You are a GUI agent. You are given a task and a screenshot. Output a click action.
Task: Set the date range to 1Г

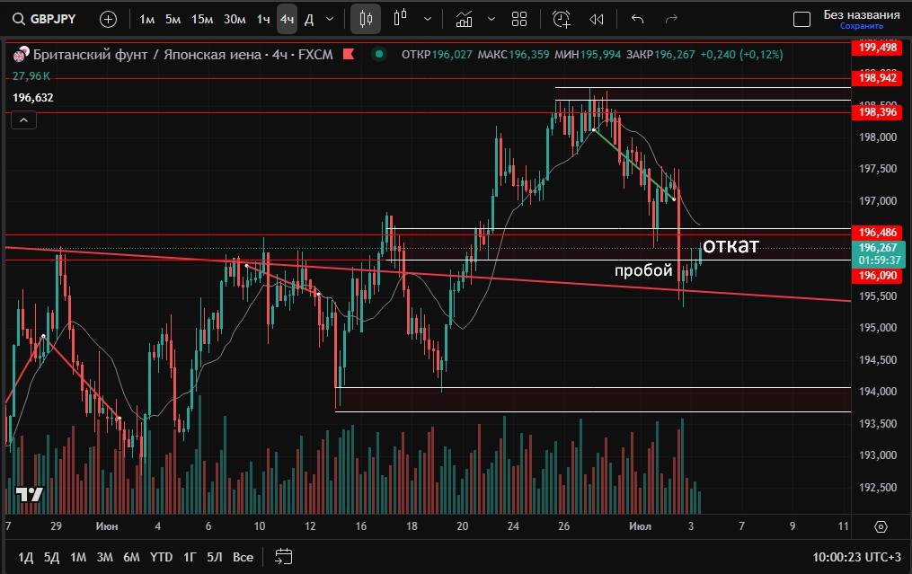(190, 557)
